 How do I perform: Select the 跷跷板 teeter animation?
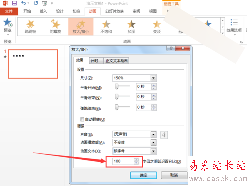pyautogui.click(x=30, y=27)
